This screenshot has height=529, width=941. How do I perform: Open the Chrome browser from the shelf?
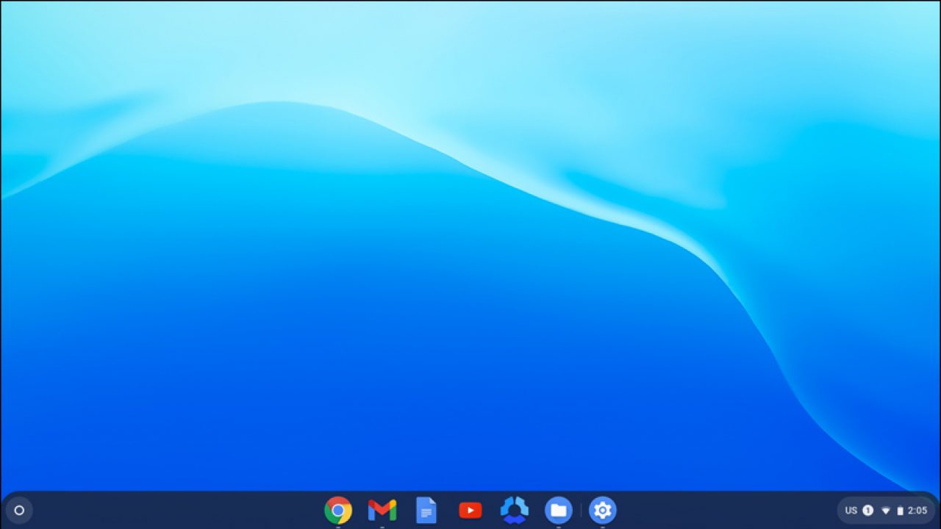tap(338, 510)
